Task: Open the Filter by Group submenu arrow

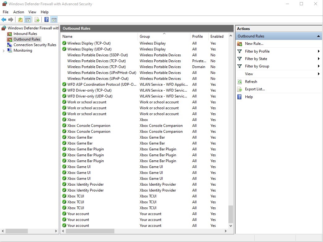Action: pos(319,66)
